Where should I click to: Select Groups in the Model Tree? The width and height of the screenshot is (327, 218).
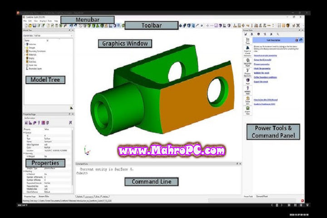tap(32, 48)
